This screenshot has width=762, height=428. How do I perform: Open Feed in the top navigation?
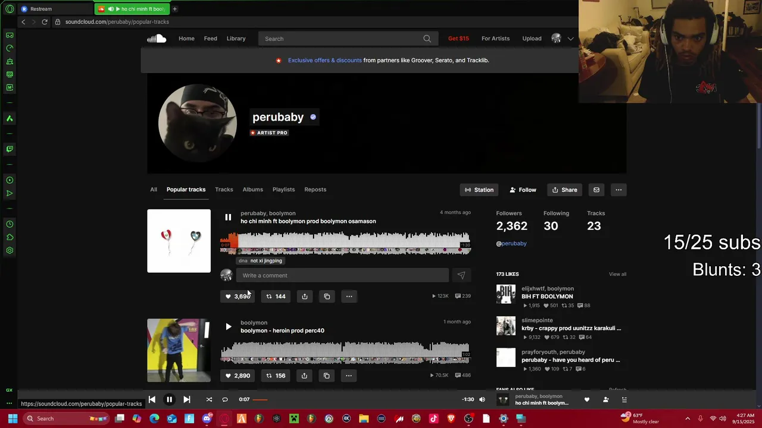point(211,39)
